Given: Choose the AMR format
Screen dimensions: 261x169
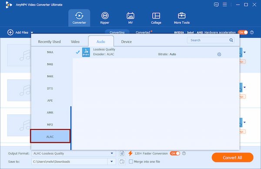Looking at the screenshot, I should [50, 113].
